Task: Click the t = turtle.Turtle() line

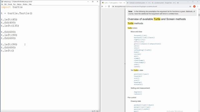Action: (x=17, y=13)
